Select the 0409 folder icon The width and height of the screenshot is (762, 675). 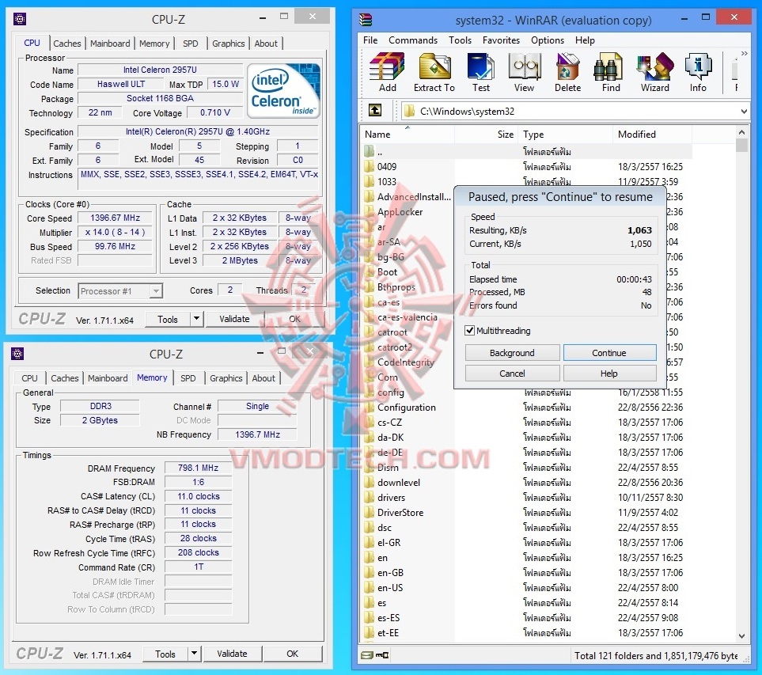(370, 167)
